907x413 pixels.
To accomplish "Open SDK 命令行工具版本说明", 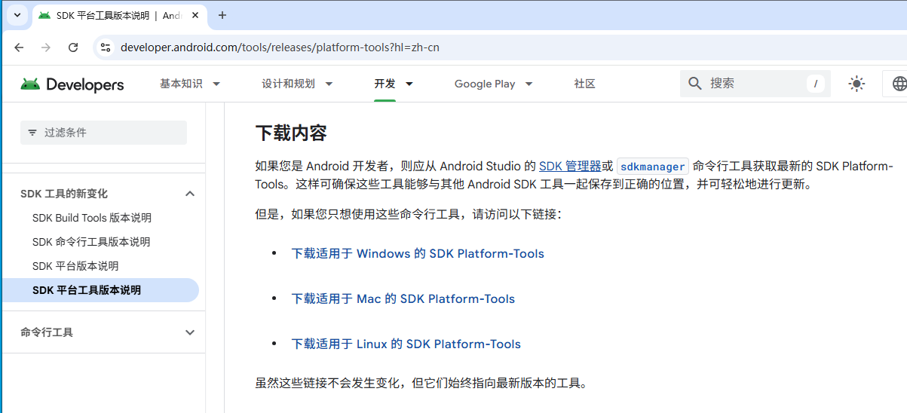I will click(91, 242).
